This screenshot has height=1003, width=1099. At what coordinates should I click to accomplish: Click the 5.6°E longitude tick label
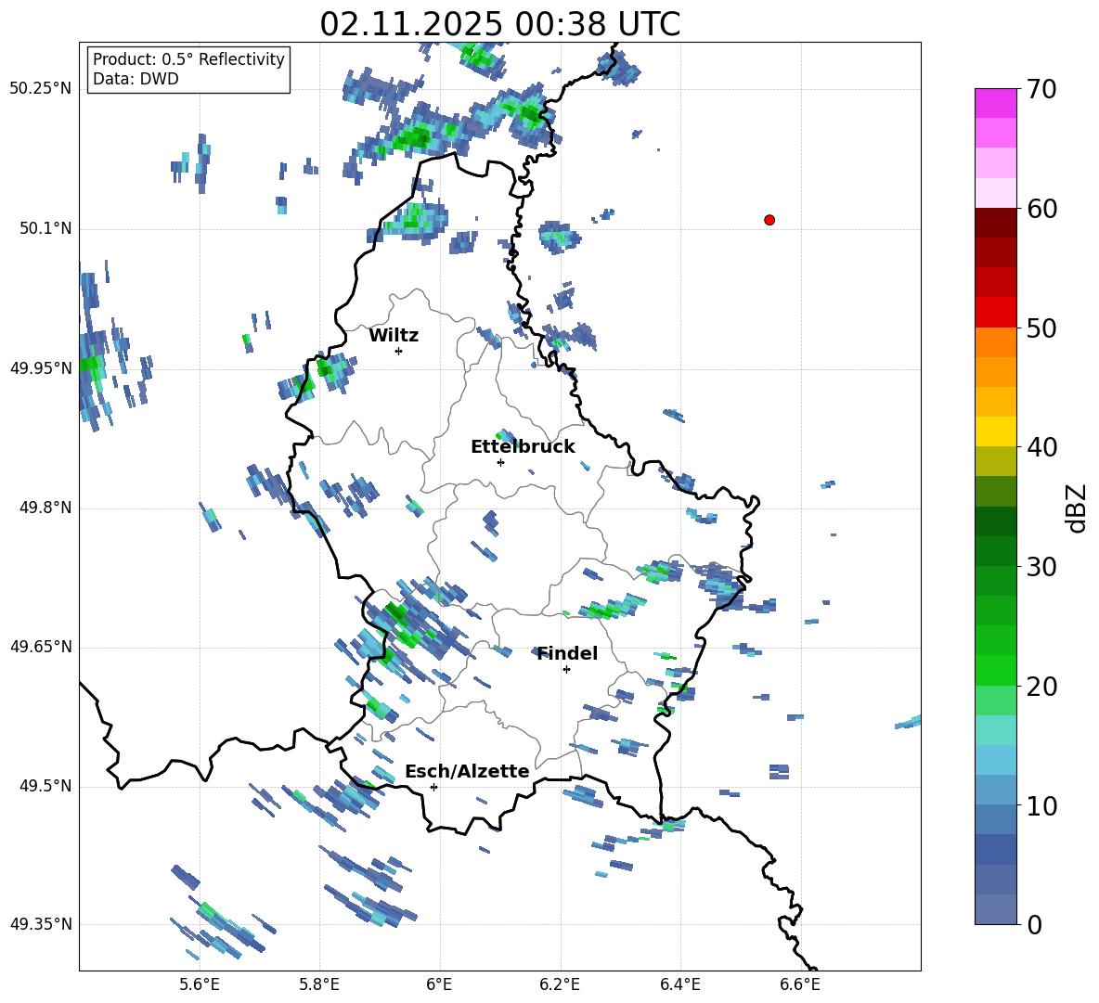[200, 984]
